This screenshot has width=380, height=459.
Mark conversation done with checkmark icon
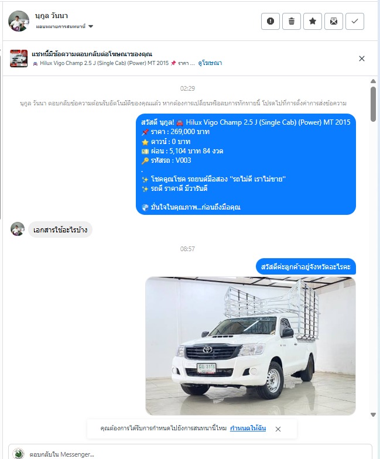click(x=355, y=21)
